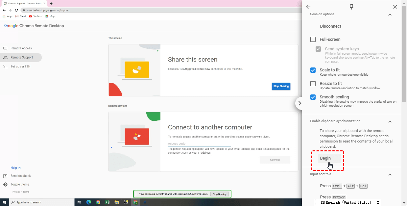Open the Apps bookmark
407x206 pixels.
(x=7, y=16)
